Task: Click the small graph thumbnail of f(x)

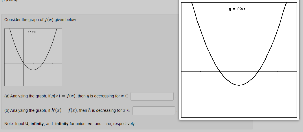Action: click(x=33, y=57)
